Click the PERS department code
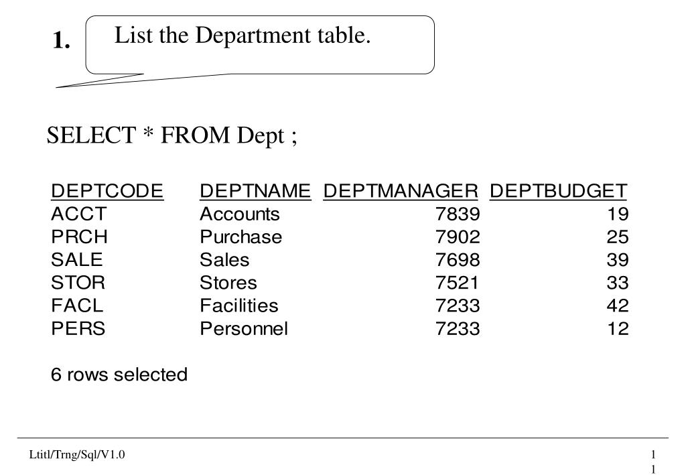Screen dimensions: 686x475 tap(78, 328)
